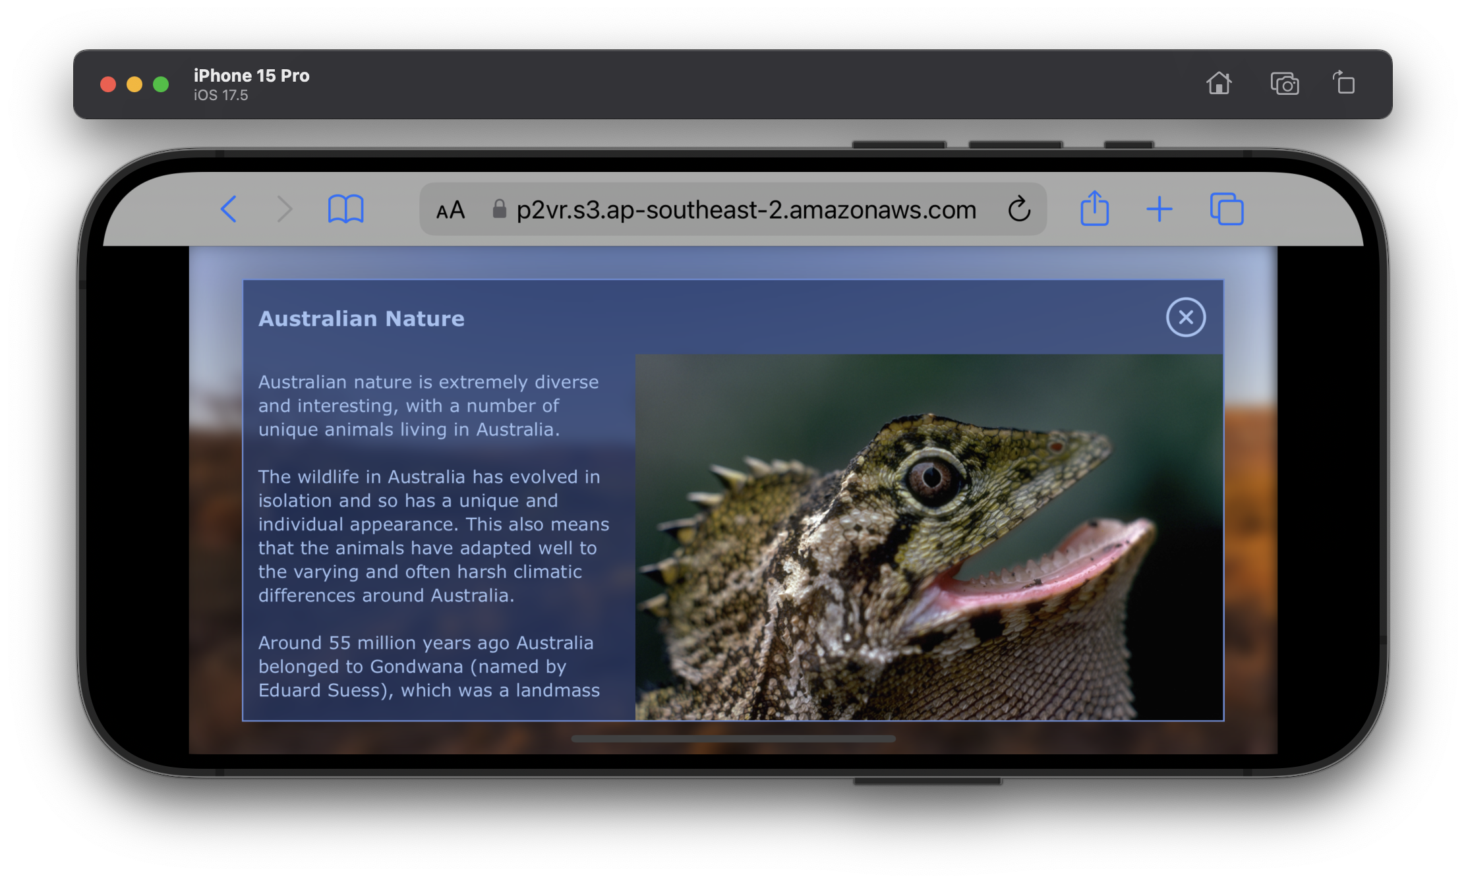
Task: Tap the home indicator bar at the bottom of the screen
Action: 733,739
